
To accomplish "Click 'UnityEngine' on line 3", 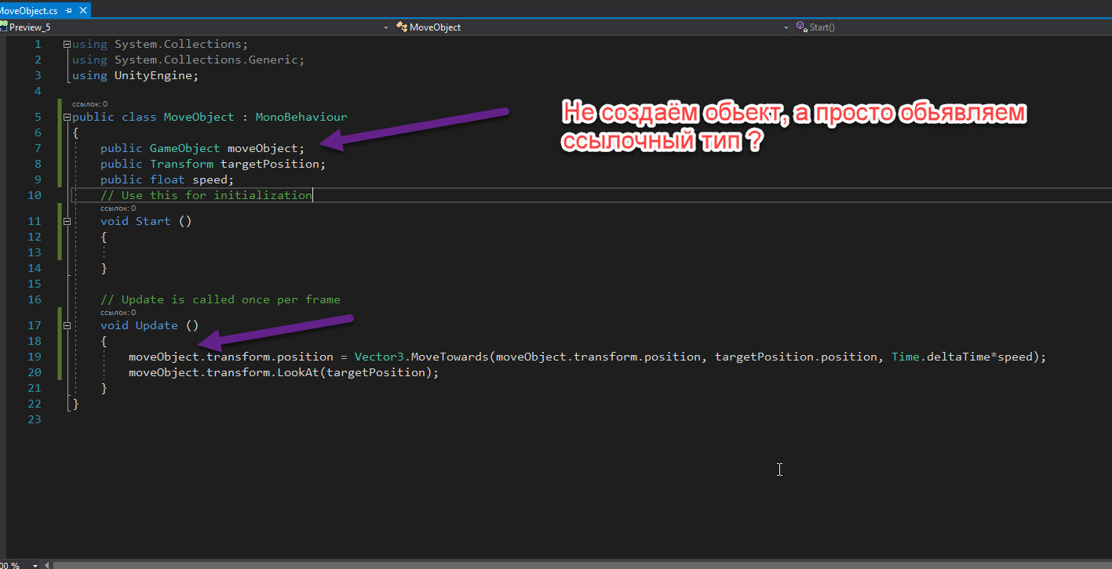I will point(153,75).
